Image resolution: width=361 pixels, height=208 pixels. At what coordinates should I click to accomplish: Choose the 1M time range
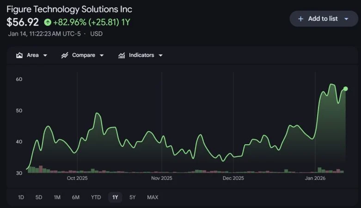pos(57,197)
